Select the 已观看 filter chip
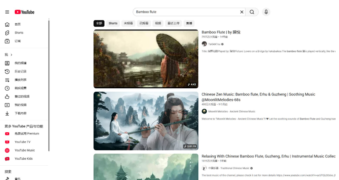339x180 pixels. (x=144, y=23)
